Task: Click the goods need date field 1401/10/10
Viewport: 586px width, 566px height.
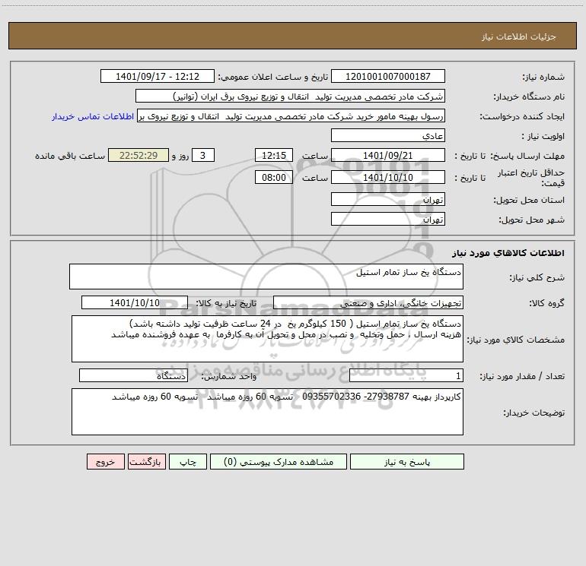Action: tap(135, 302)
